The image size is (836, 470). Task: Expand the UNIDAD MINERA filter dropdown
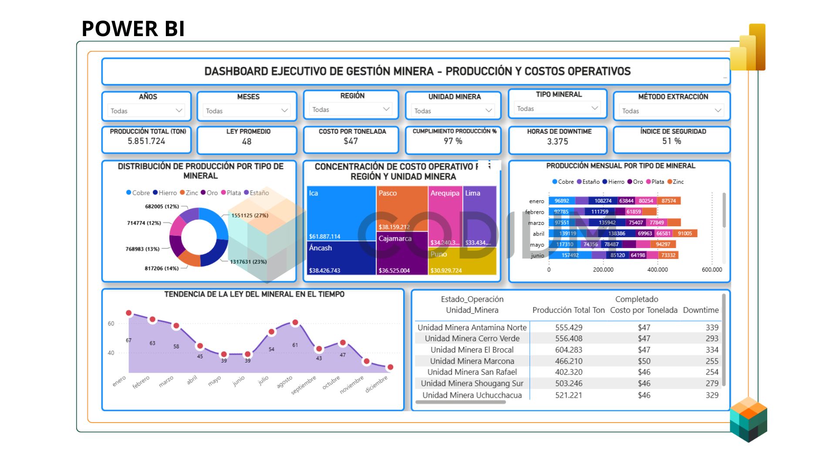tap(453, 111)
